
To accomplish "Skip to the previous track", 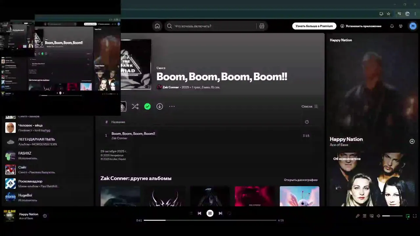I will [199, 213].
